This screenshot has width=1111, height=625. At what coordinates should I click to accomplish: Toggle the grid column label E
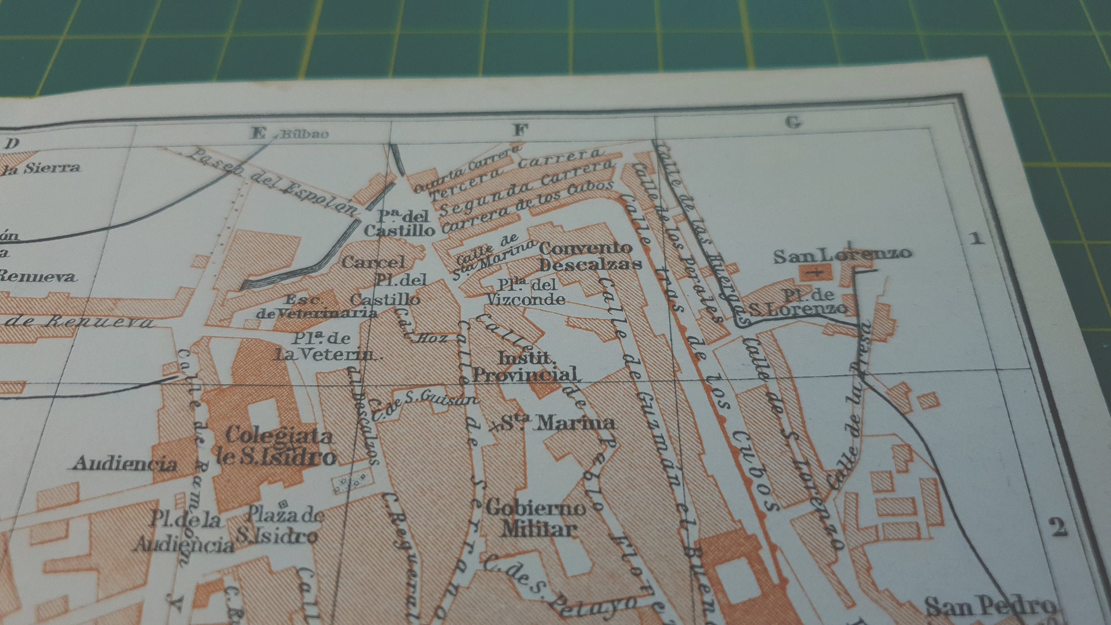click(x=257, y=133)
